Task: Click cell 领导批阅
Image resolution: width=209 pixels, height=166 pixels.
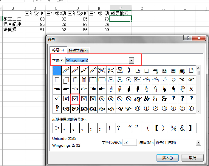Action: [x=120, y=13]
